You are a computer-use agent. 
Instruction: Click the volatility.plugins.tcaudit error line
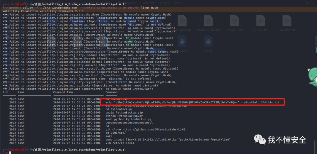click(79, 48)
